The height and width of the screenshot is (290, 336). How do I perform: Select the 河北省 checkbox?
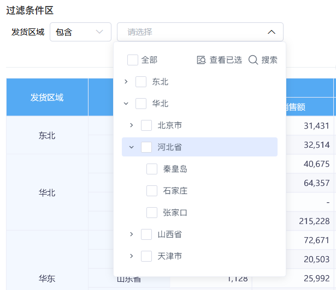click(x=146, y=147)
